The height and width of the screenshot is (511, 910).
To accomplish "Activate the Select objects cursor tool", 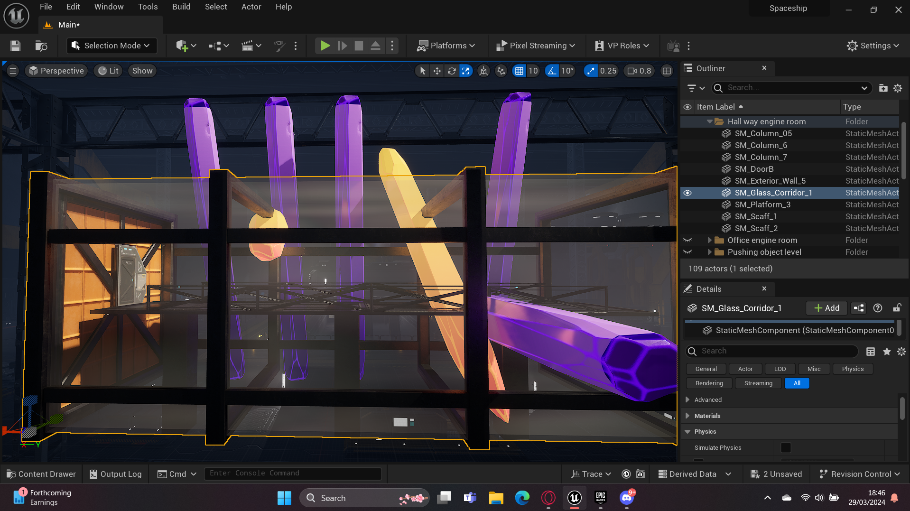I will (422, 71).
